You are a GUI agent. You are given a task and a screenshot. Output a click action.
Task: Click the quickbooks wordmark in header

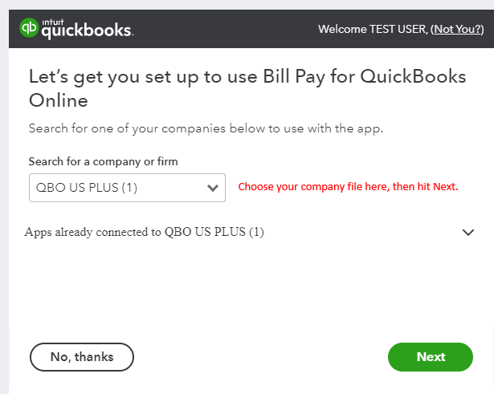86,32
